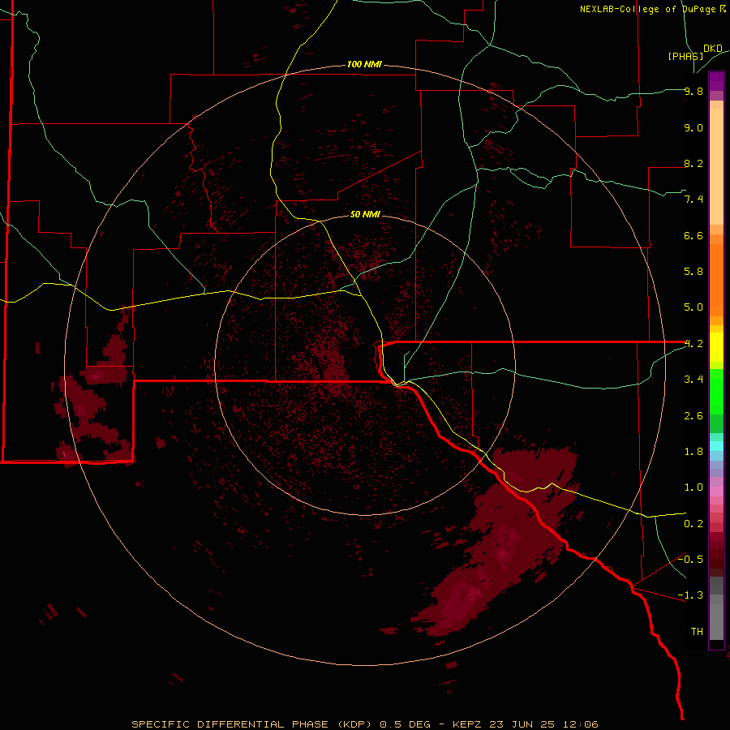This screenshot has width=730, height=730.
Task: Click the 5.0 value on the color scale
Action: point(693,307)
